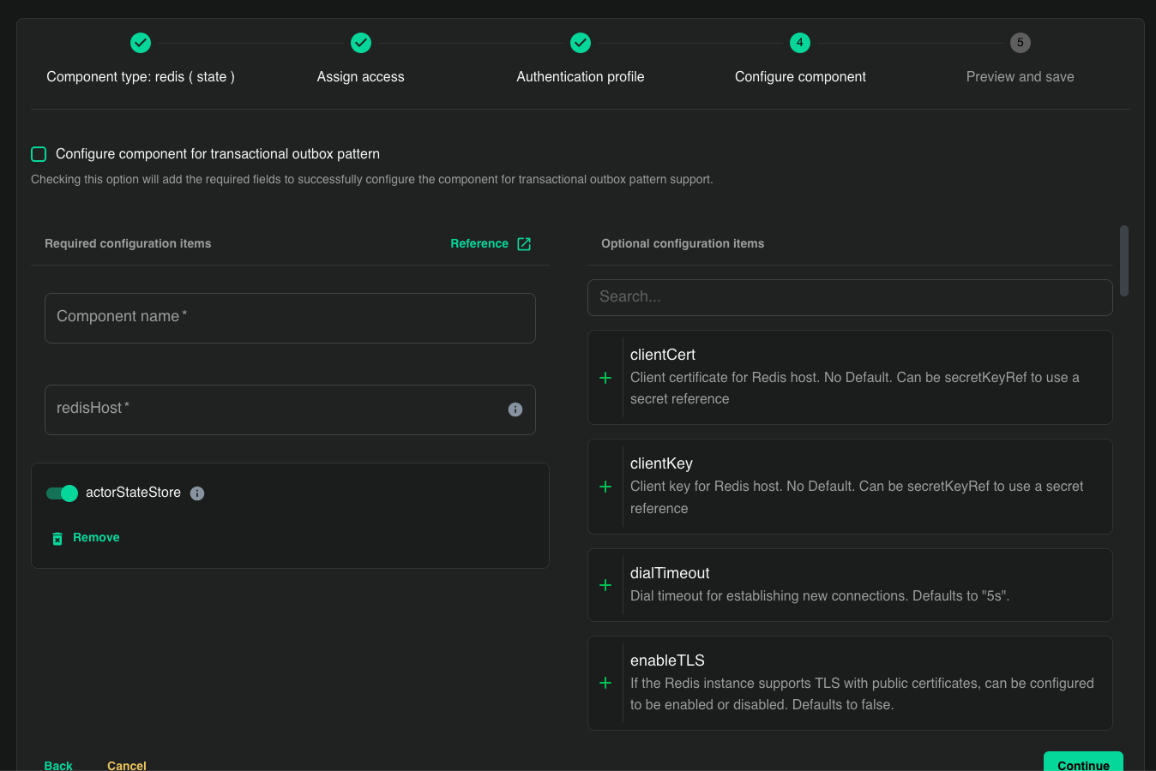Click the enableTLS title text
Screen dimensions: 1156x771
[667, 660]
